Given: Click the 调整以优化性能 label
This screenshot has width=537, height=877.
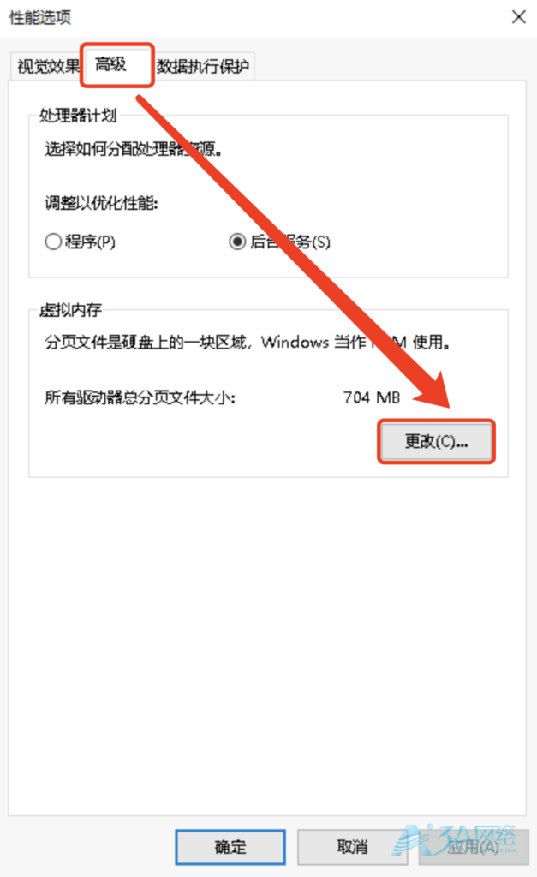Looking at the screenshot, I should click(101, 202).
